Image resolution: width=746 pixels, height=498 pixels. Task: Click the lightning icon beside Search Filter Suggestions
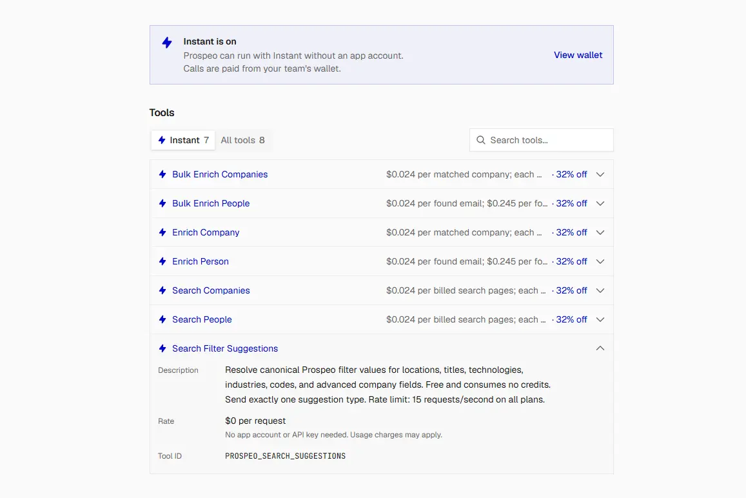pos(162,348)
